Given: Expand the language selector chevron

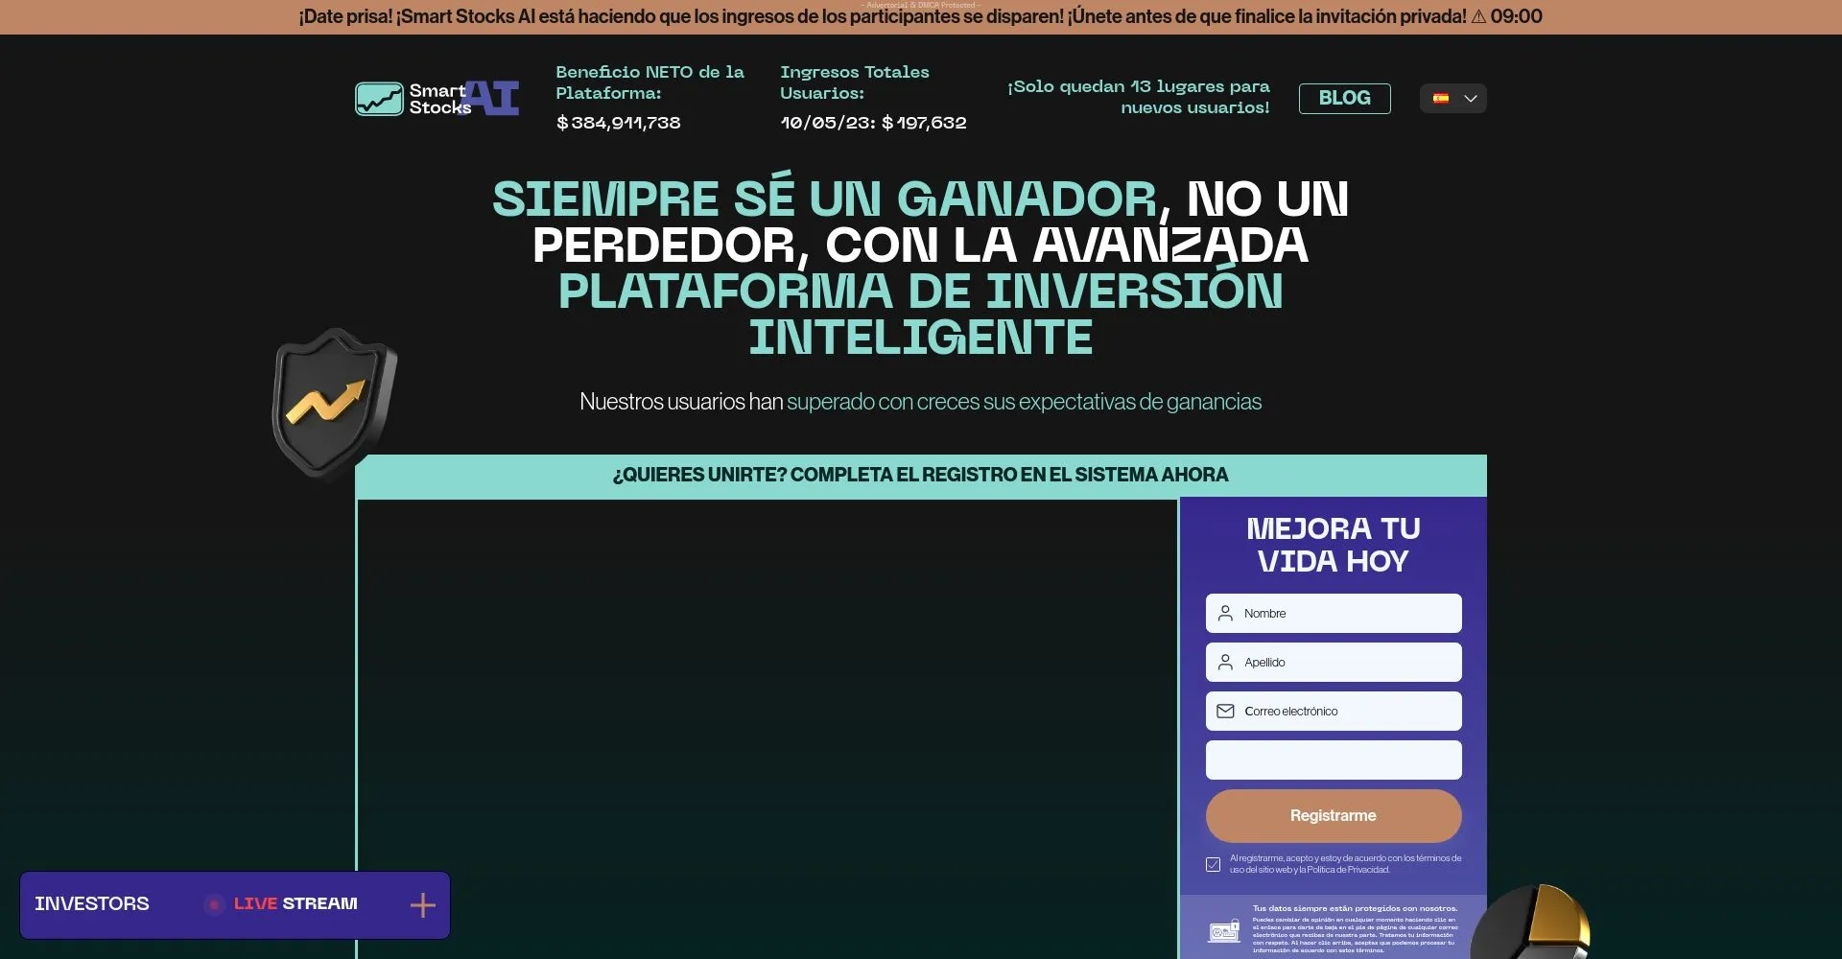Looking at the screenshot, I should point(1470,98).
